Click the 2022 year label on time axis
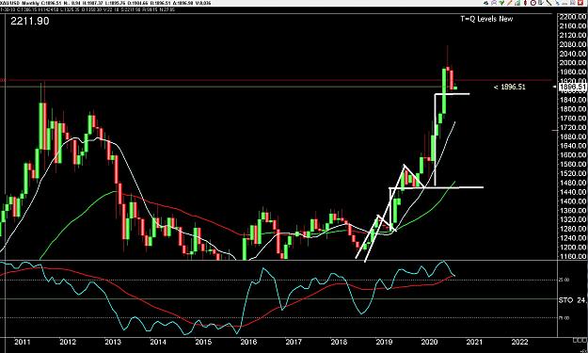Screen dimensions: 588x353 pyautogui.click(x=519, y=342)
